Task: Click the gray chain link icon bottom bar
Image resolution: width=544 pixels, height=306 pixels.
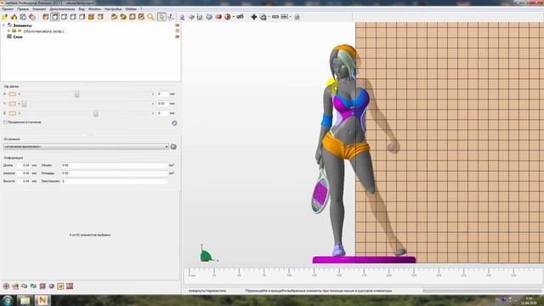Action: click(x=25, y=286)
